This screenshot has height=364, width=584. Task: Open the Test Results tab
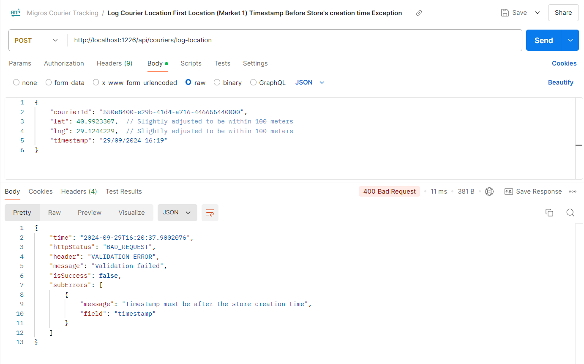point(124,192)
